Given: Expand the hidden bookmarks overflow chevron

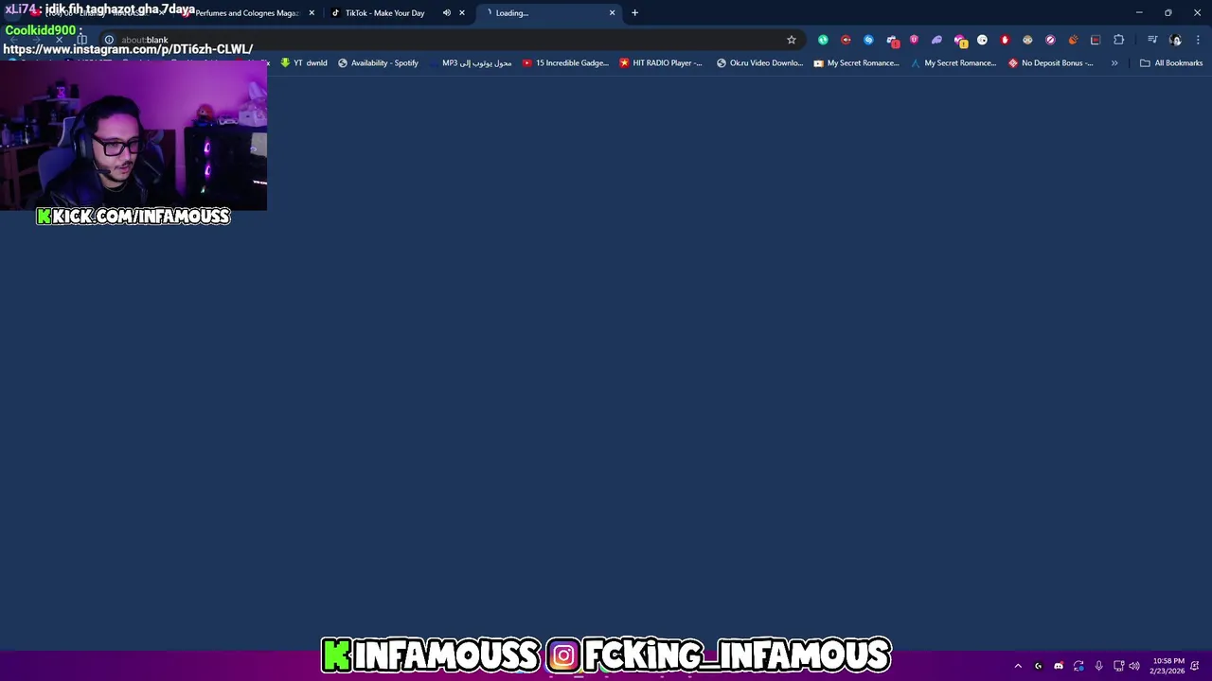Looking at the screenshot, I should (1114, 63).
